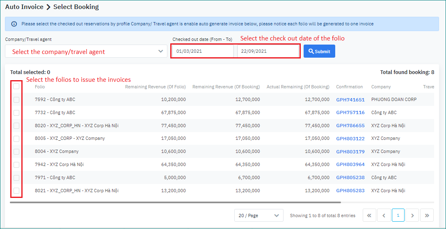Click the info icon in the blue banner
Screen dimensions: 446x229
click(x=14, y=24)
